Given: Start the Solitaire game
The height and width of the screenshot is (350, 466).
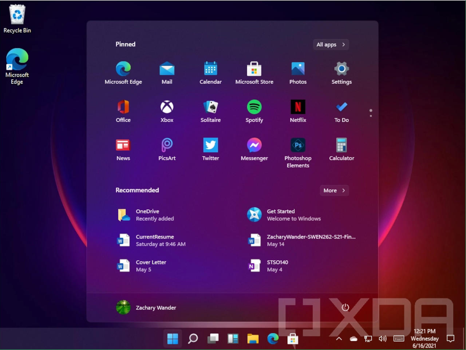Looking at the screenshot, I should (210, 111).
